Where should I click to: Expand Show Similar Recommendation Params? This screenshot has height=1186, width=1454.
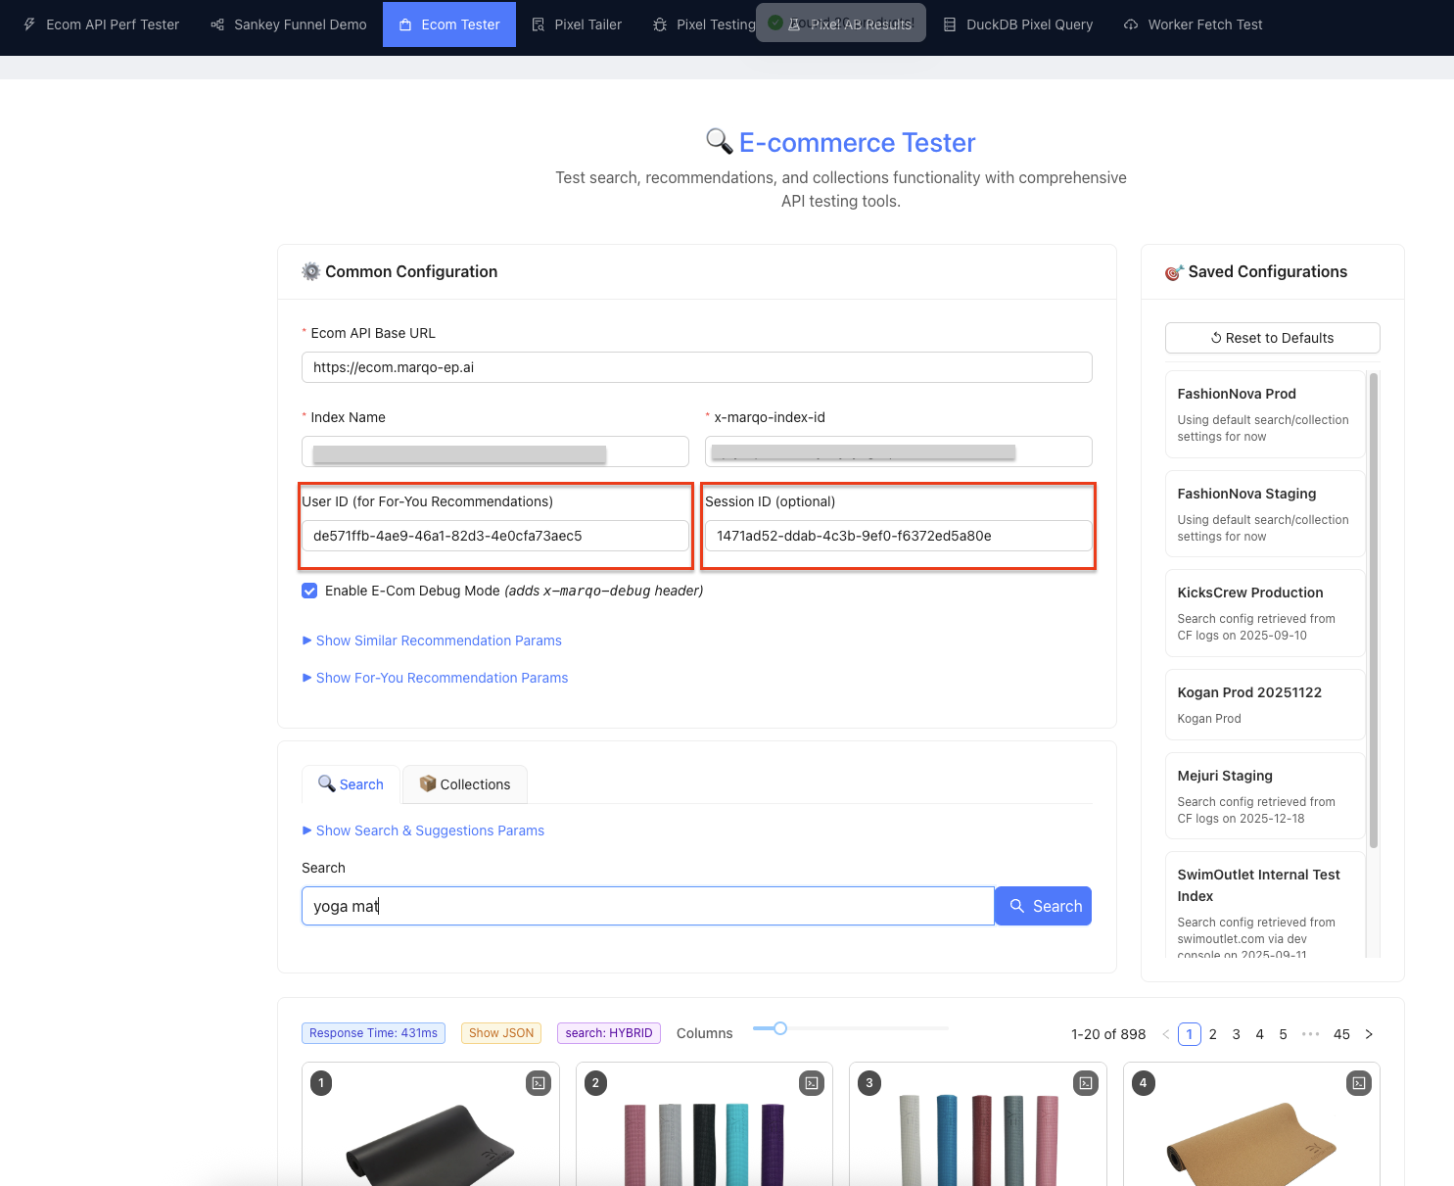click(438, 640)
